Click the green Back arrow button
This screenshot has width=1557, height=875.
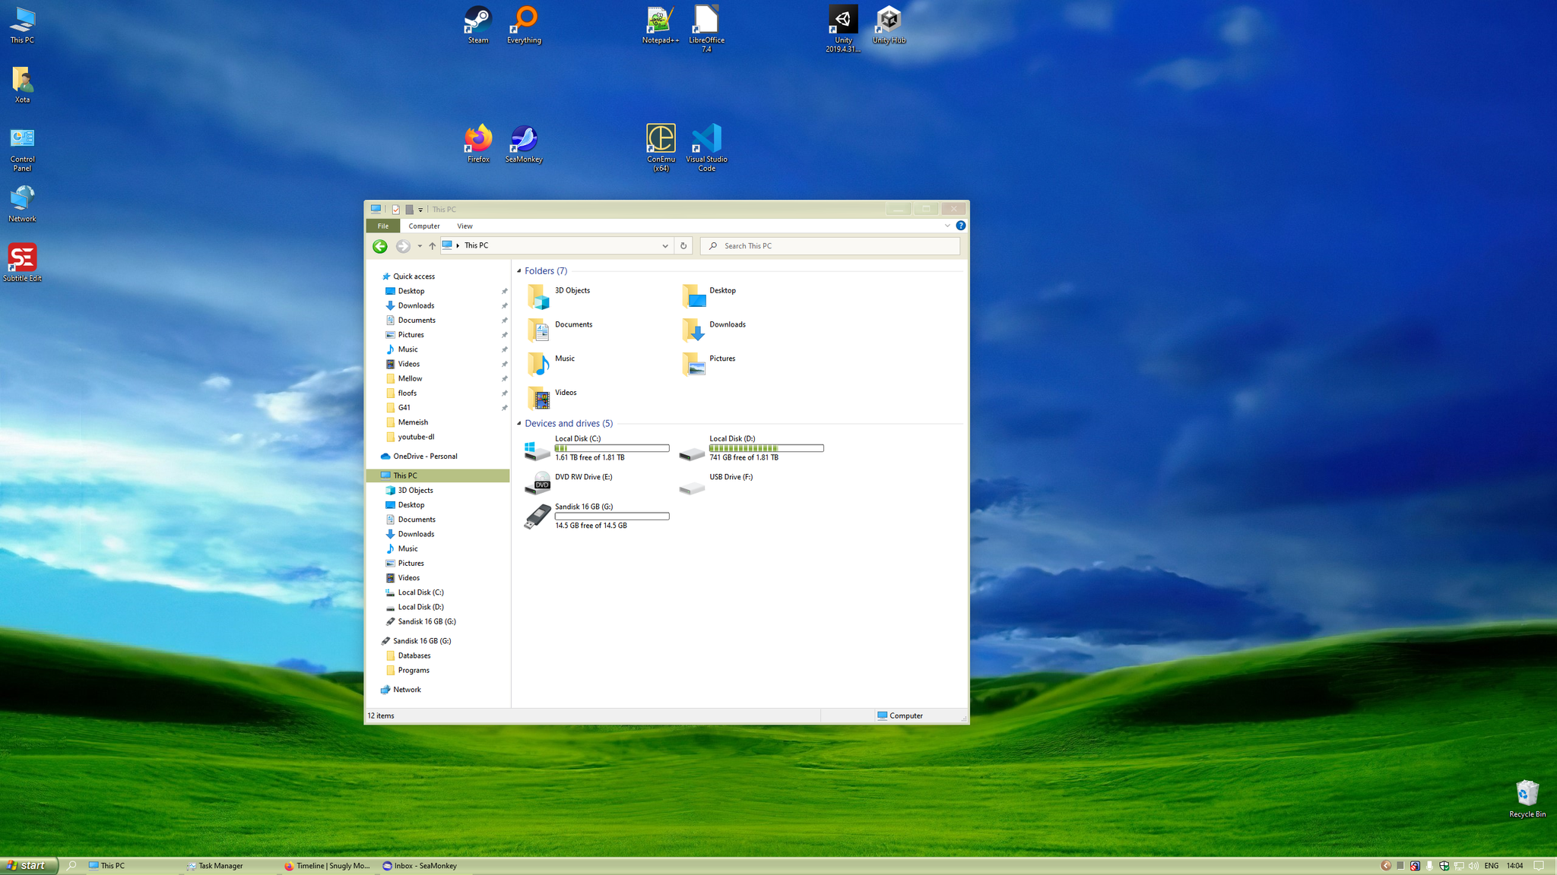pyautogui.click(x=380, y=246)
